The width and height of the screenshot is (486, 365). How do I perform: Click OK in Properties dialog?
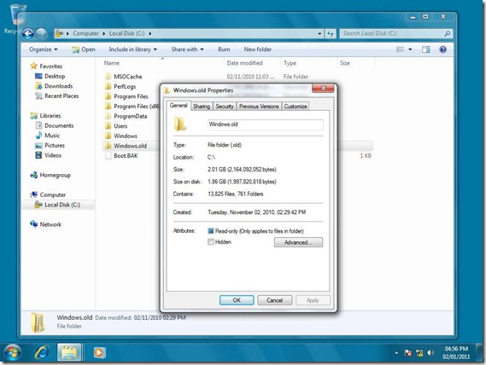pos(237,300)
